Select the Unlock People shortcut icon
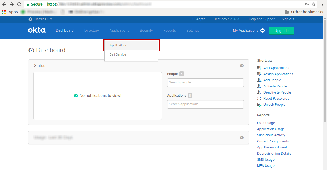327x170 pixels. tap(259, 104)
